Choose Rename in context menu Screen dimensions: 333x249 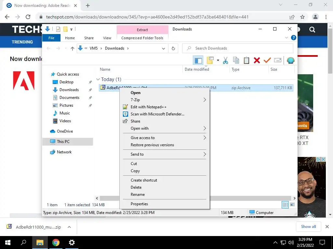pos(165,195)
